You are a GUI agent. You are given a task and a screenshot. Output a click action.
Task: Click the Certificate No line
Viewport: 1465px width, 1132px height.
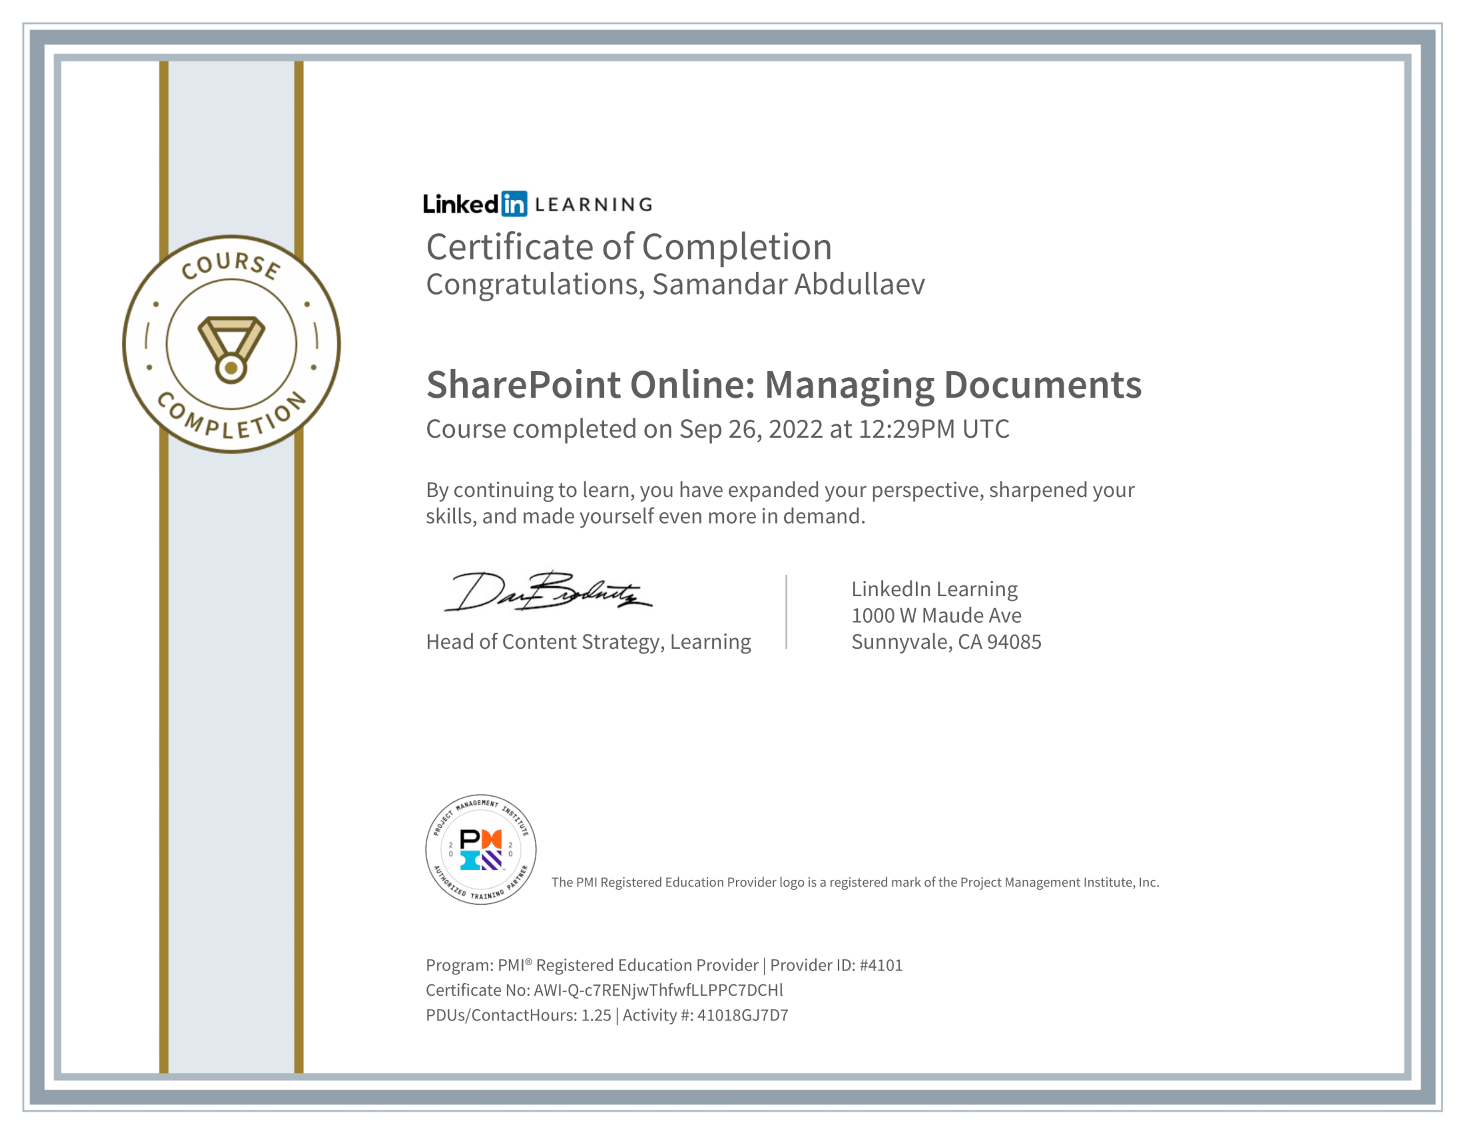(604, 990)
